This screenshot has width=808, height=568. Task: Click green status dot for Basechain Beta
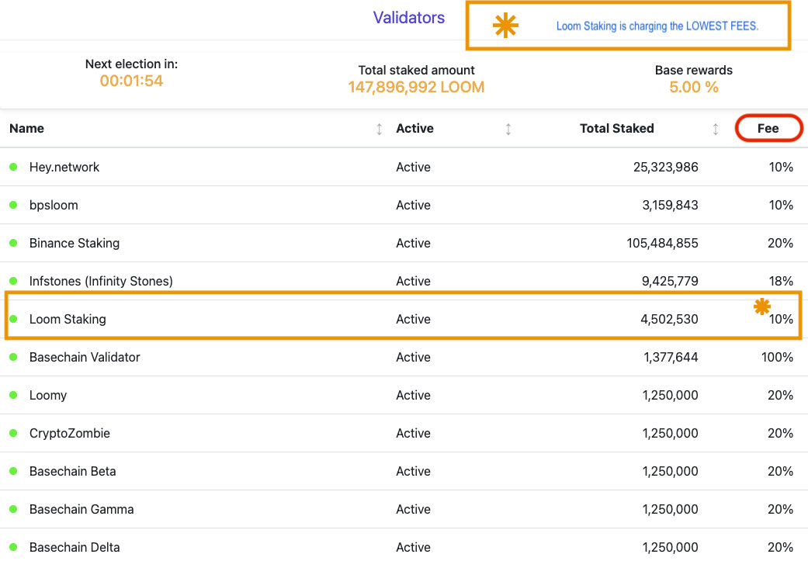click(x=13, y=472)
